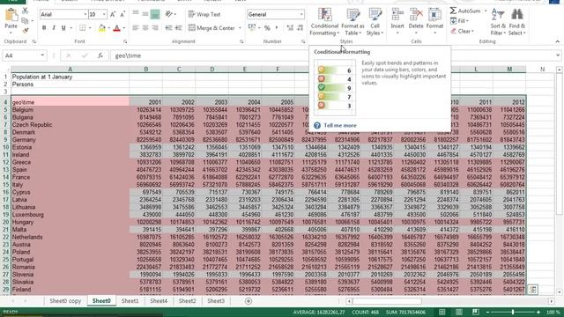Toggle Italic formatting
564x317 pixels.
(x=54, y=27)
